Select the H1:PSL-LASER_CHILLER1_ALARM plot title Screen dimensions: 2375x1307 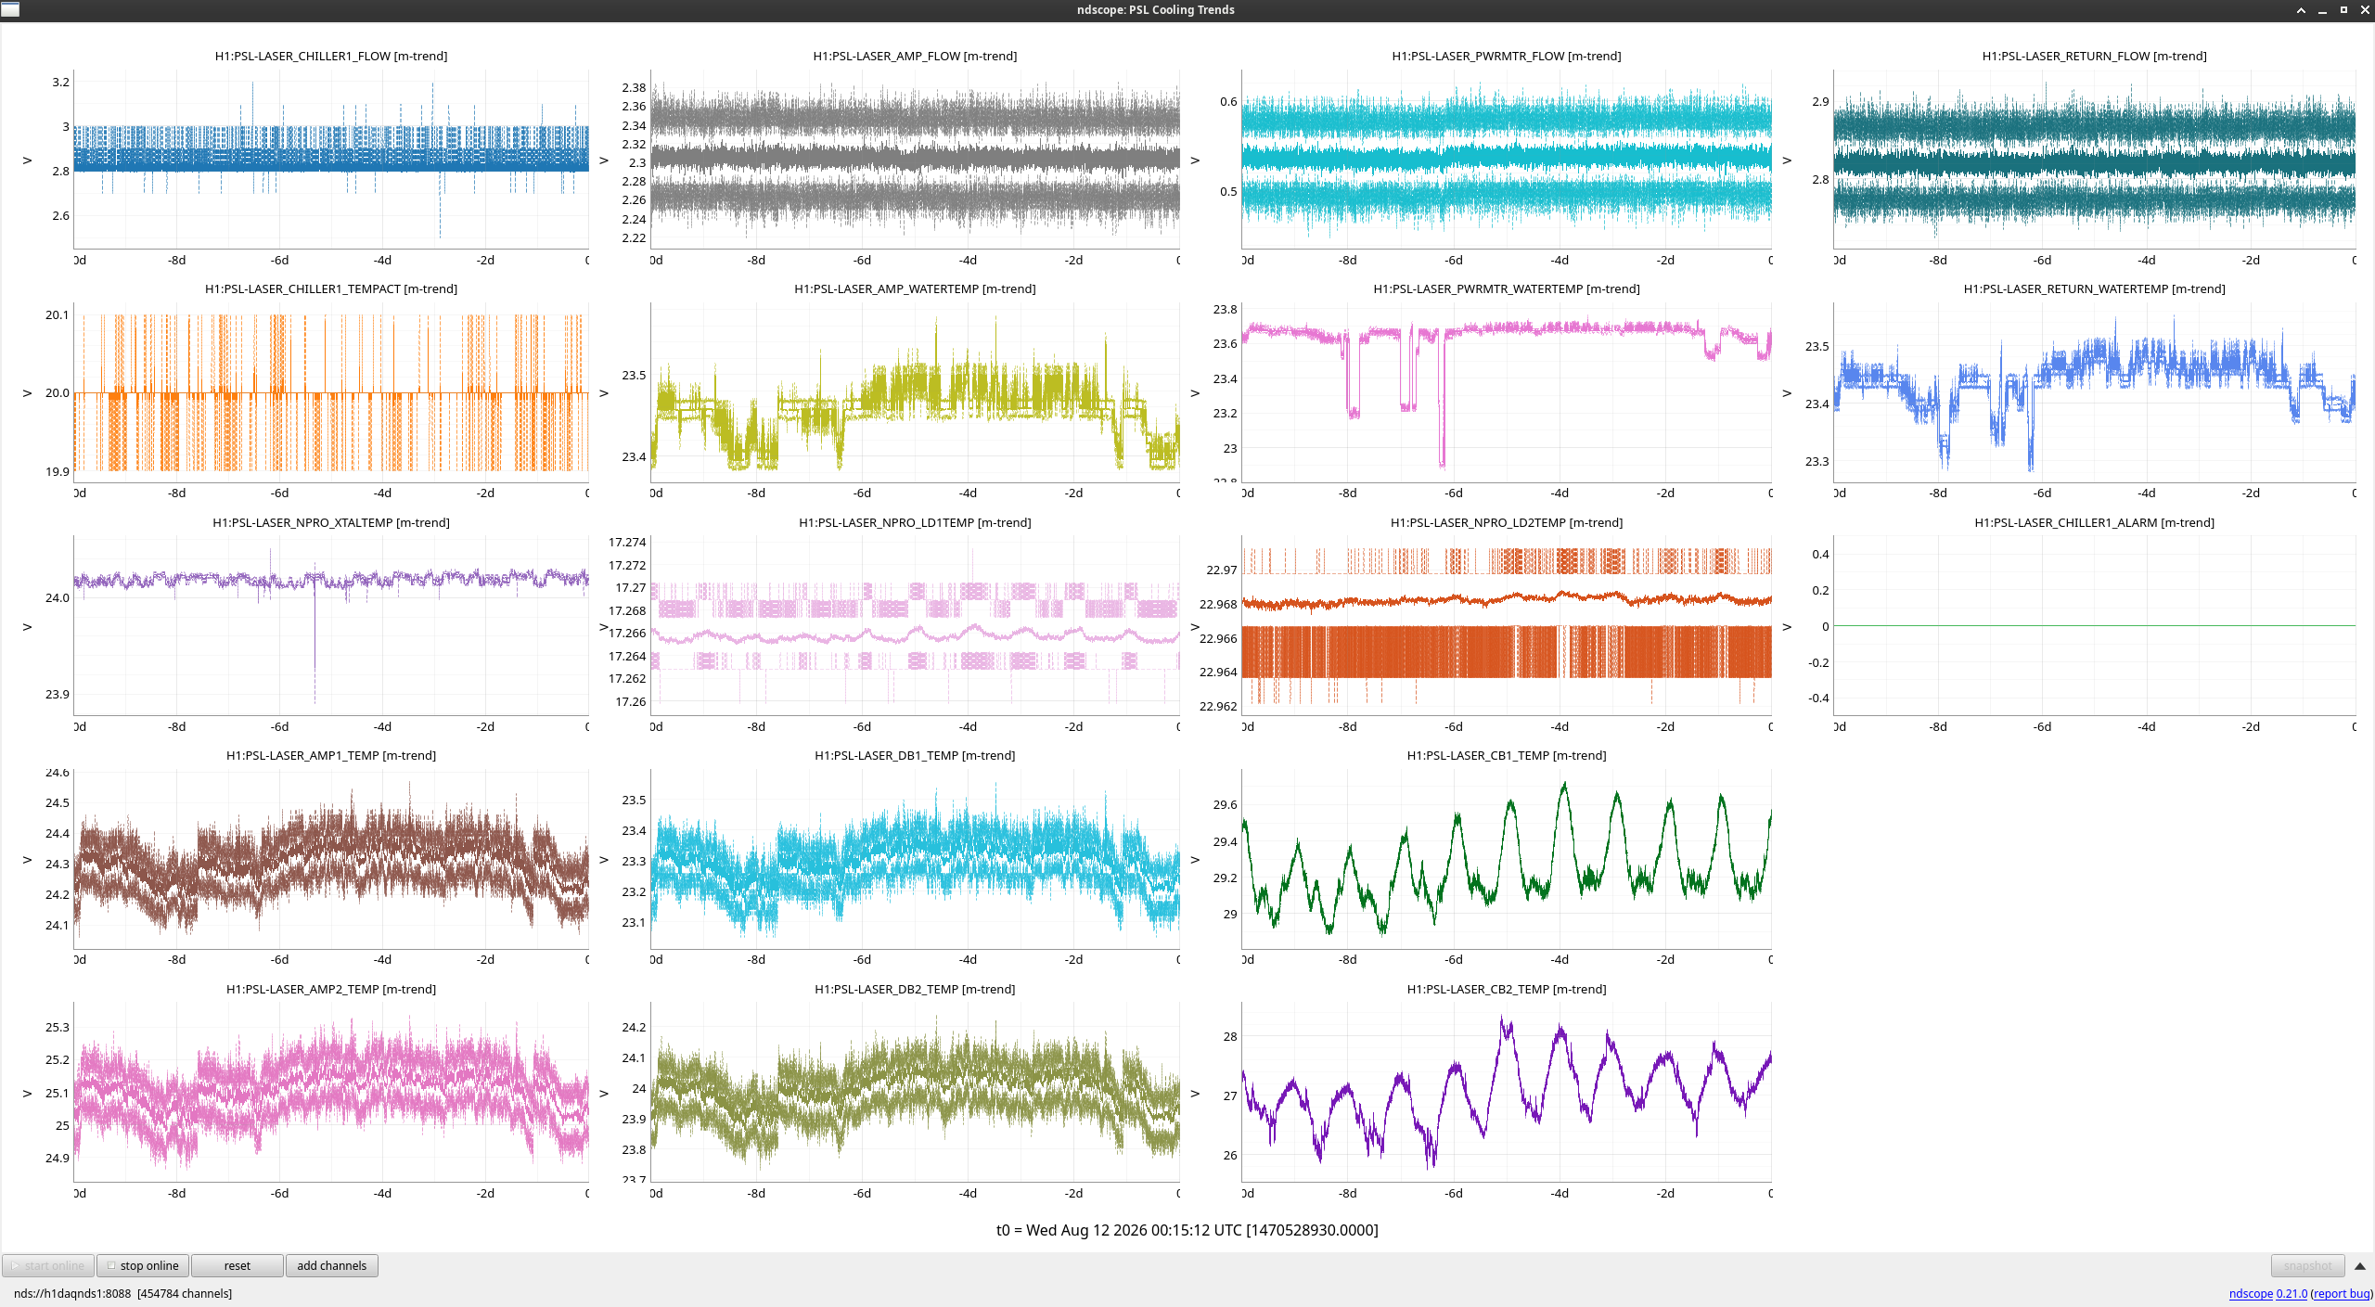coord(2094,522)
